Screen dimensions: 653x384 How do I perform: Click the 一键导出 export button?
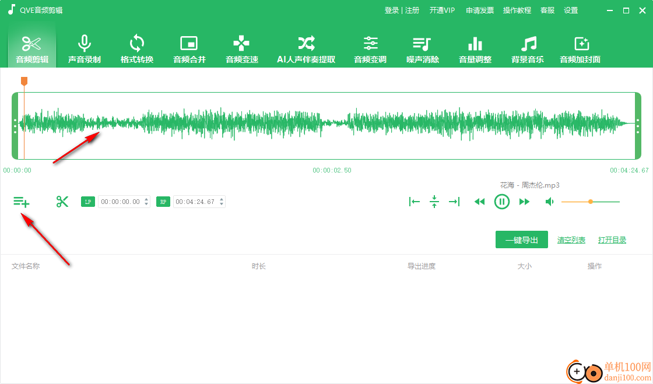(x=521, y=240)
